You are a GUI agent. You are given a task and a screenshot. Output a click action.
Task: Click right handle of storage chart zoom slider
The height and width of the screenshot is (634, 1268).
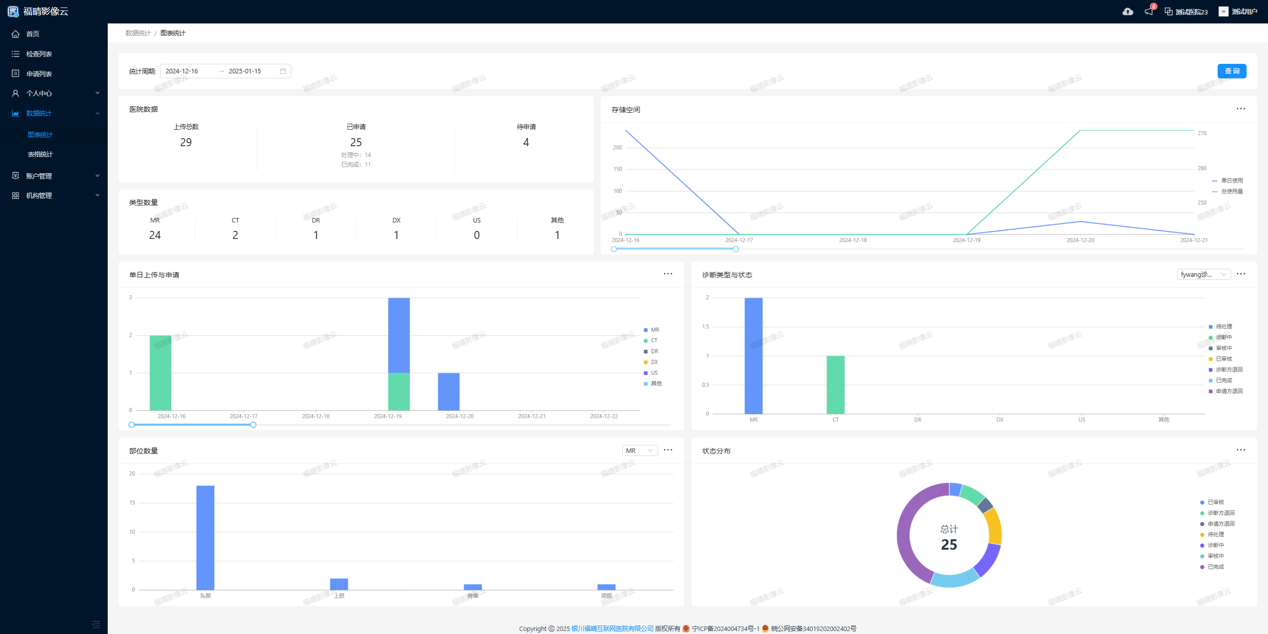[x=735, y=249]
